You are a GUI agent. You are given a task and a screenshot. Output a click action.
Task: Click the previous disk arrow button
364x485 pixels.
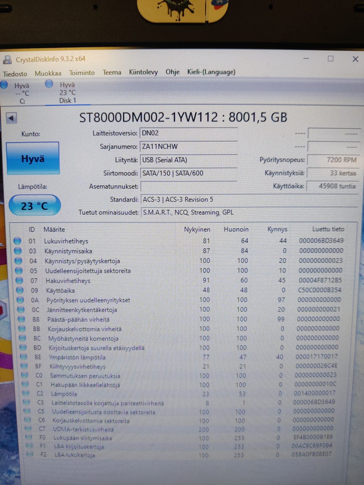[11, 118]
